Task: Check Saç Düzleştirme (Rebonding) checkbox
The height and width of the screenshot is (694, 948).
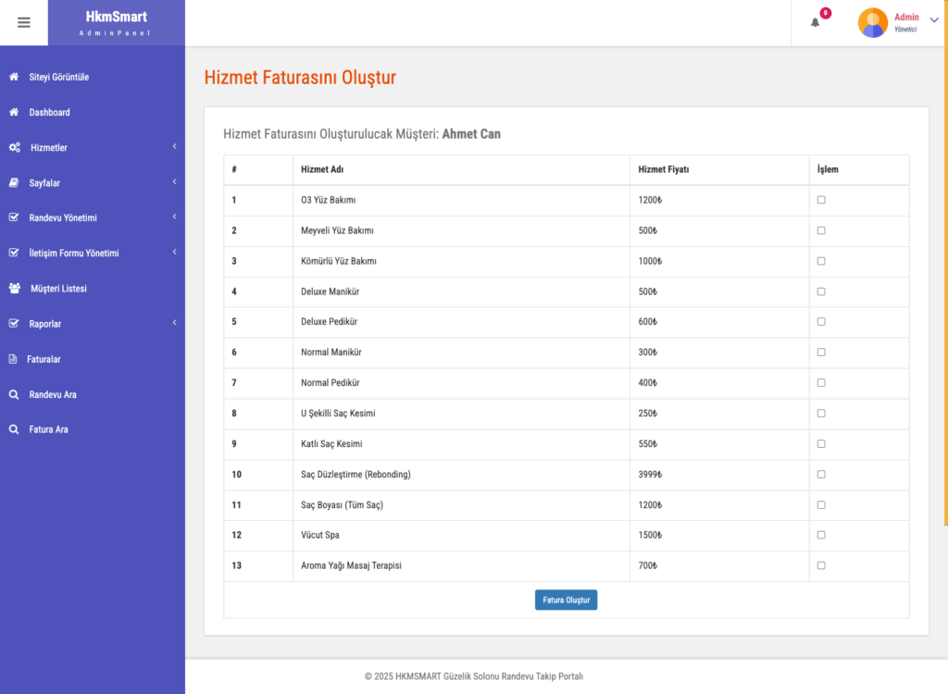Action: pos(821,475)
